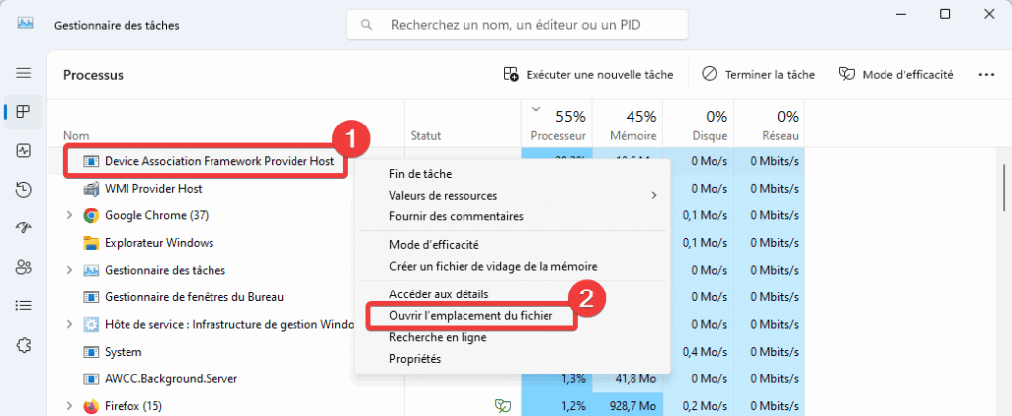The image size is (1012, 416).
Task: Click the Device Association Framework Provider Host icon
Action: point(91,161)
